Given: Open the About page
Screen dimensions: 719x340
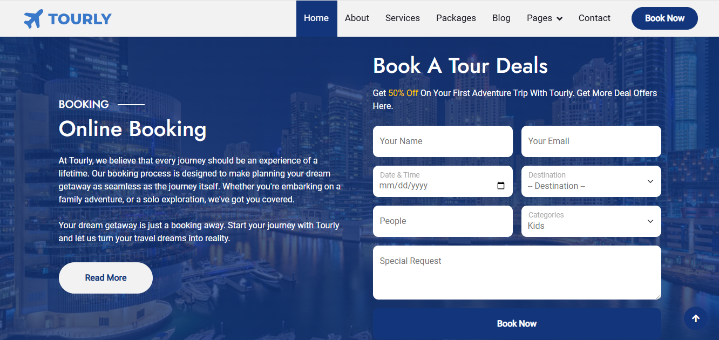Looking at the screenshot, I should (357, 18).
